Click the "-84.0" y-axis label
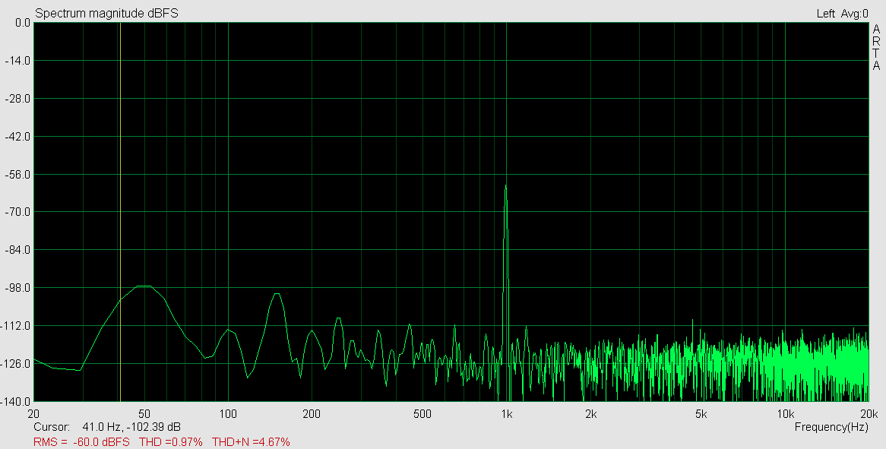 coord(17,250)
